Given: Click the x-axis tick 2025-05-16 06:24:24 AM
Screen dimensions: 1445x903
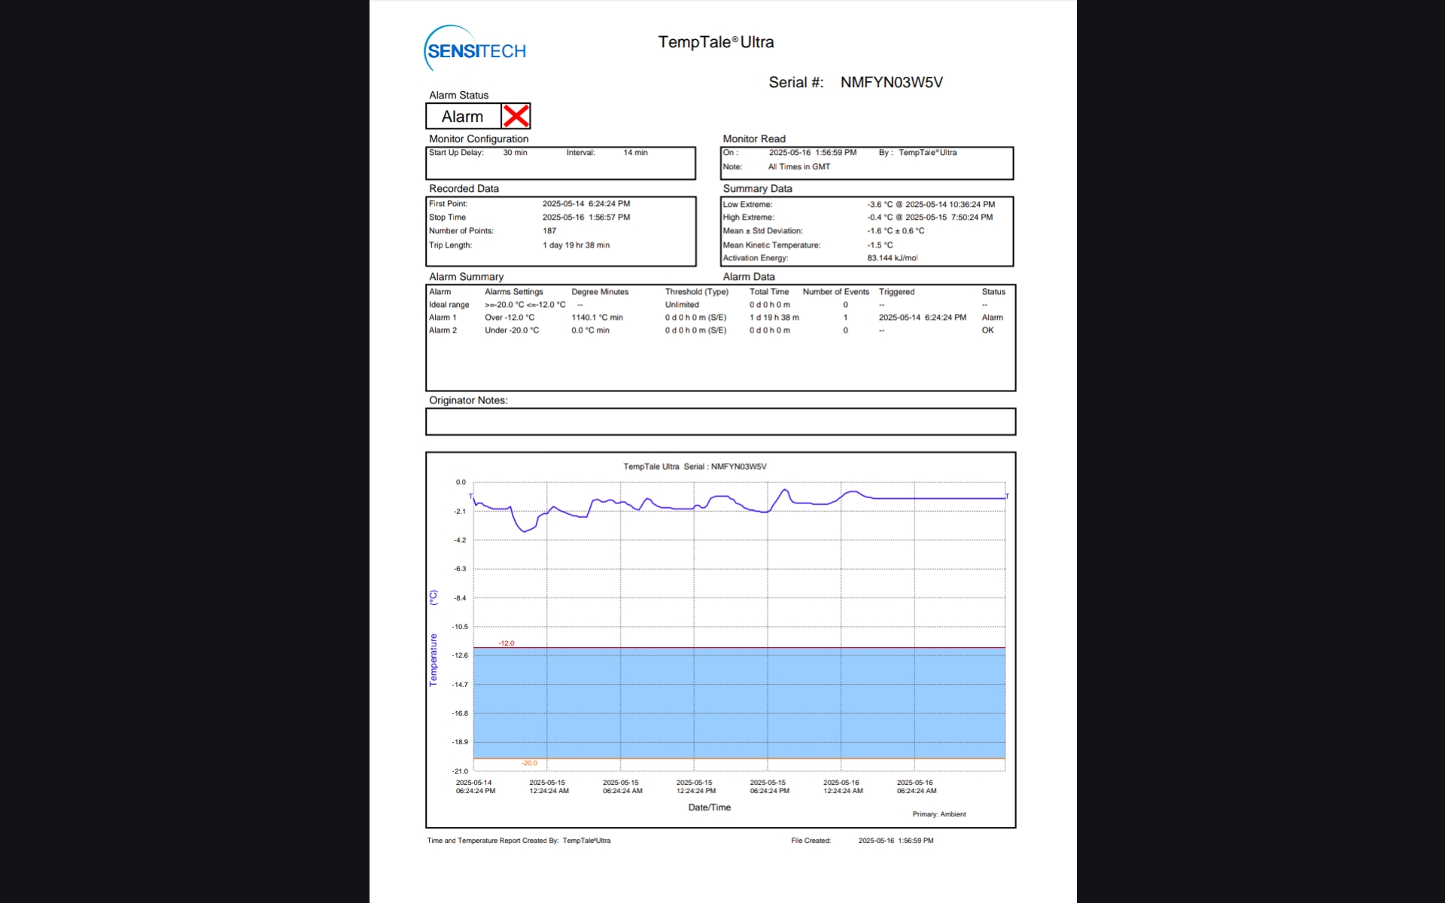Looking at the screenshot, I should 916,786.
